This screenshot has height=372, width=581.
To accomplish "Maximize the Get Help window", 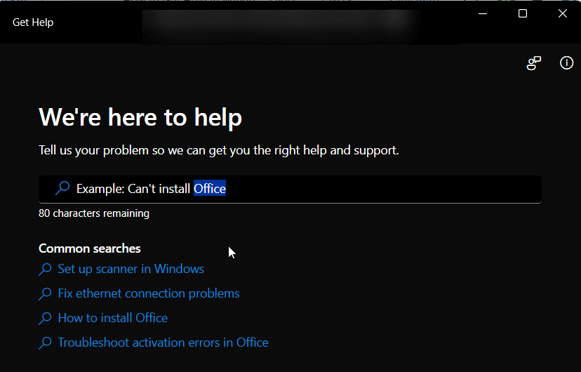I will point(523,13).
